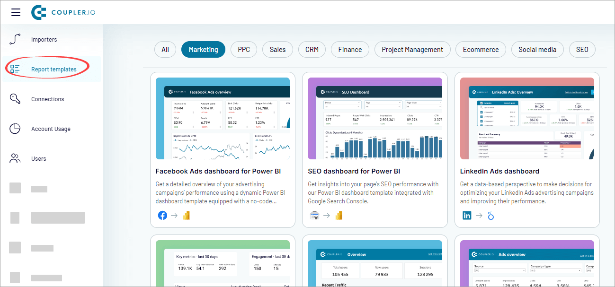Open the Connections key icon

pyautogui.click(x=15, y=99)
